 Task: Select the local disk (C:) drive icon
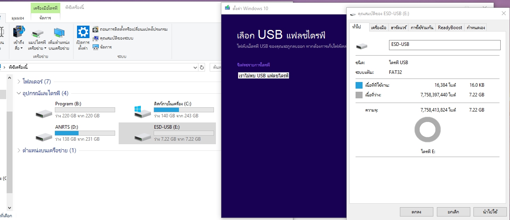point(142,112)
